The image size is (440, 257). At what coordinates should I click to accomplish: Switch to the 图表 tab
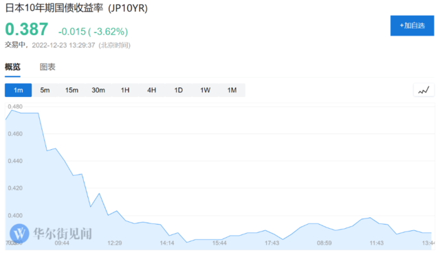[47, 67]
